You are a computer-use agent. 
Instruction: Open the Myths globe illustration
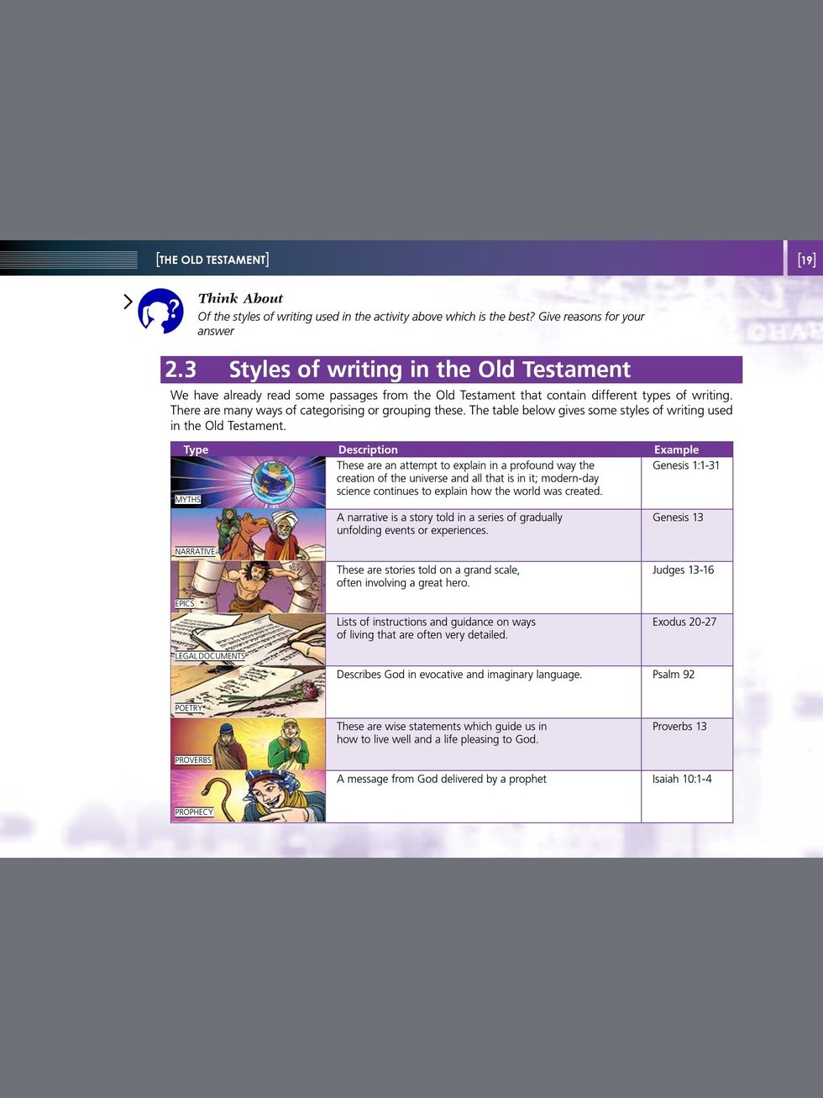coord(248,482)
